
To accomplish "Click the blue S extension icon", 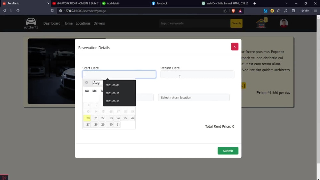I will (266, 11).
